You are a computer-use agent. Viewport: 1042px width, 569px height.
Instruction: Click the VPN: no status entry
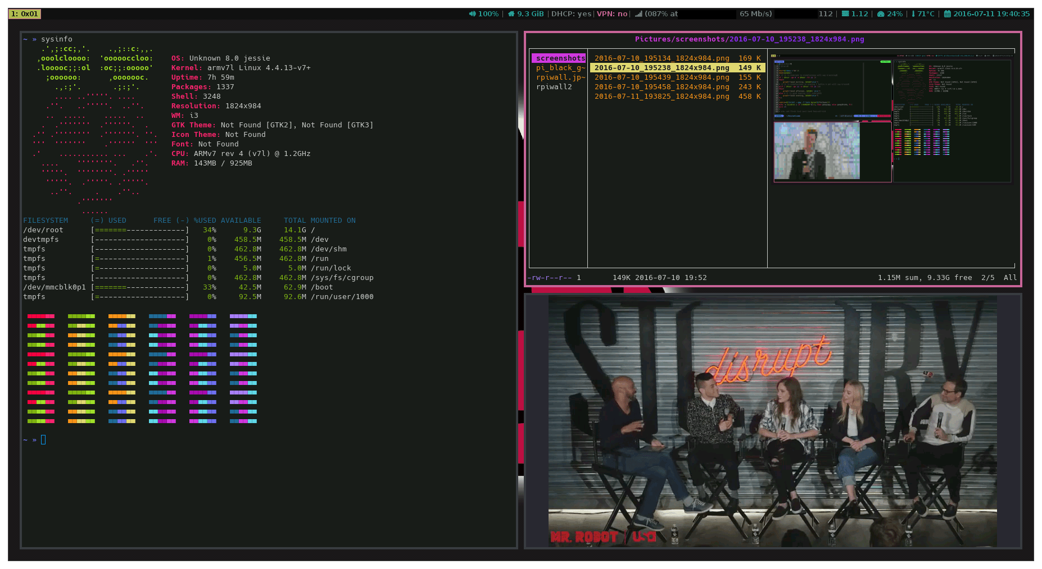point(612,14)
